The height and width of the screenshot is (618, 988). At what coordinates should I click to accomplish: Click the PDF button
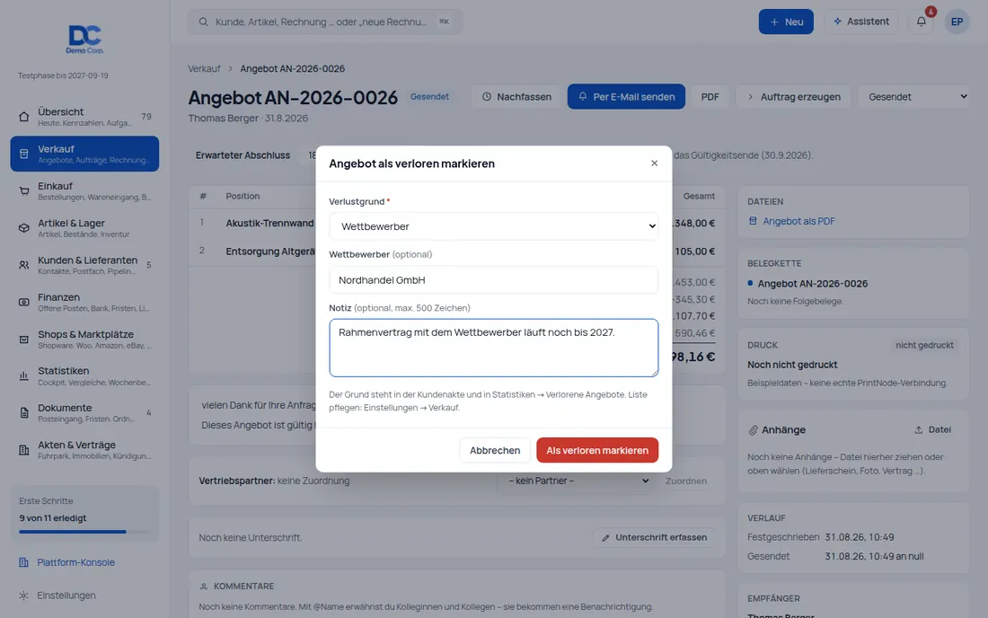pos(710,96)
